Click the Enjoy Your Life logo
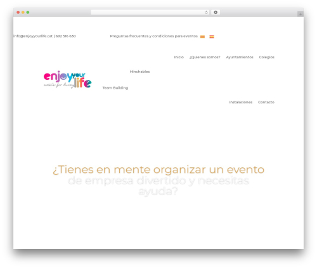This screenshot has height=268, width=317. [67, 79]
